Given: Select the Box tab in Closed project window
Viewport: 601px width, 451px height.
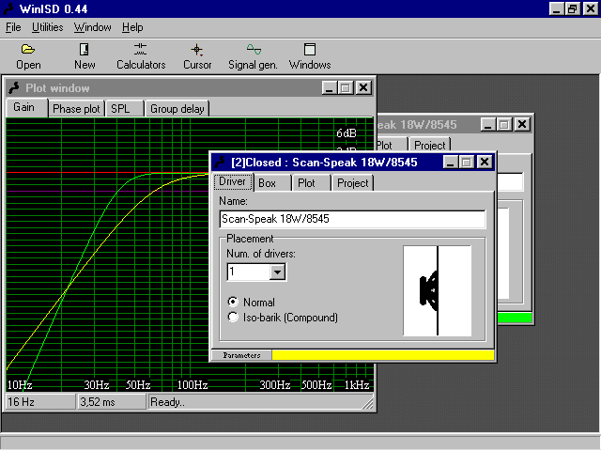Looking at the screenshot, I should pyautogui.click(x=271, y=183).
